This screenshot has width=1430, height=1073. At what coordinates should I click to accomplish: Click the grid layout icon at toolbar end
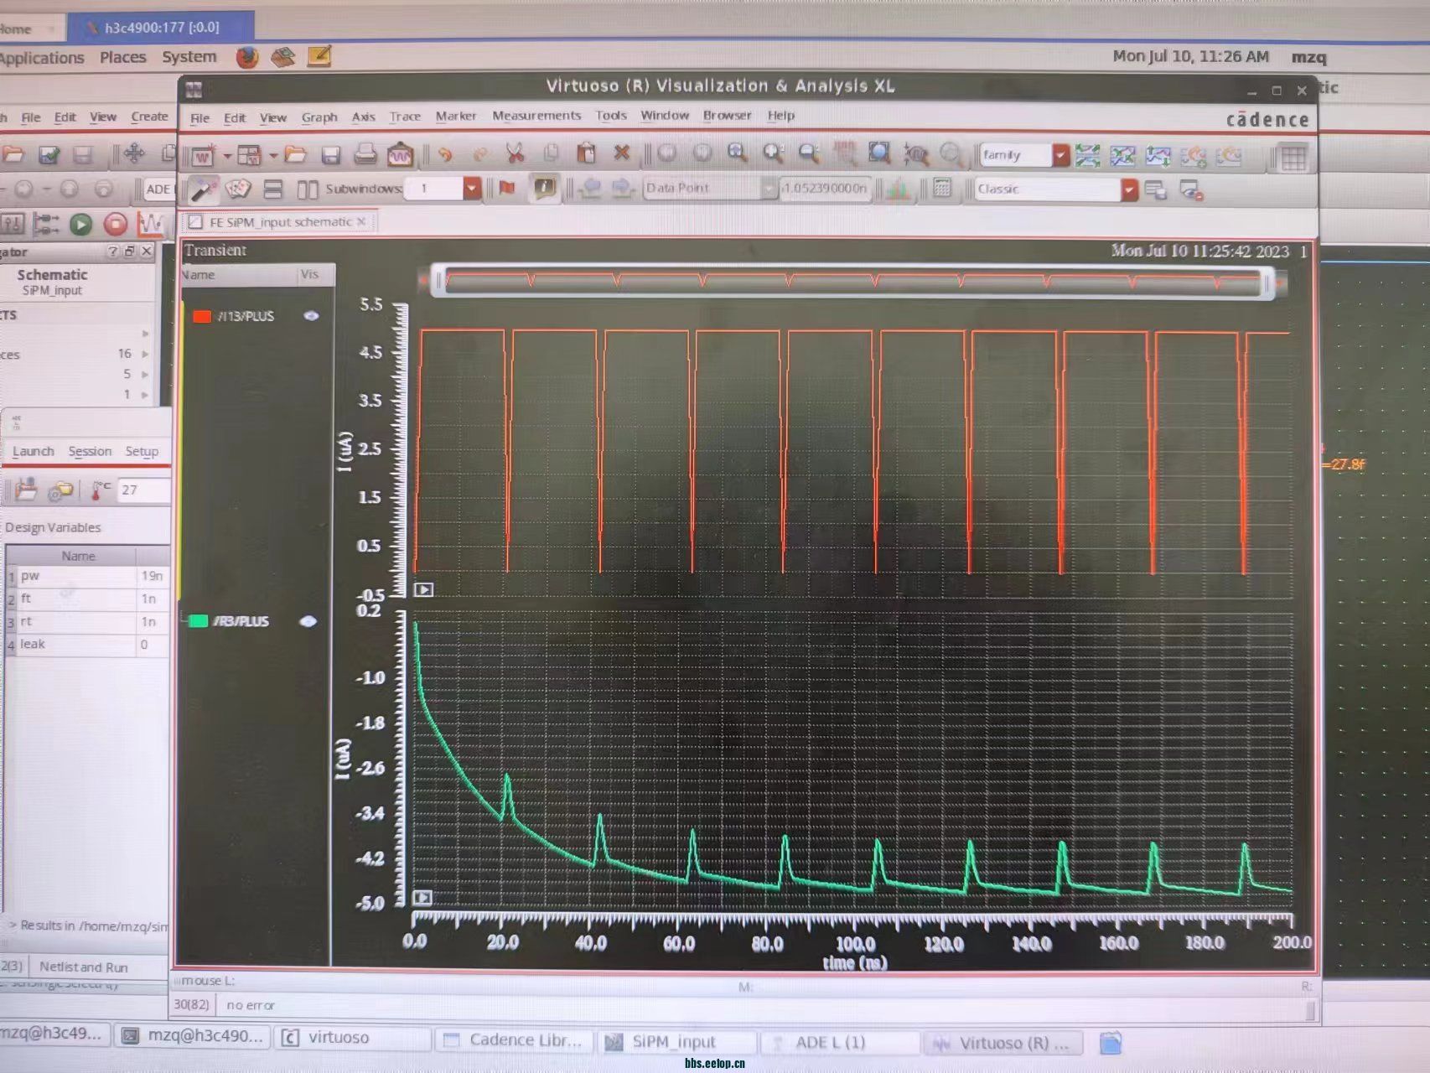[1293, 158]
